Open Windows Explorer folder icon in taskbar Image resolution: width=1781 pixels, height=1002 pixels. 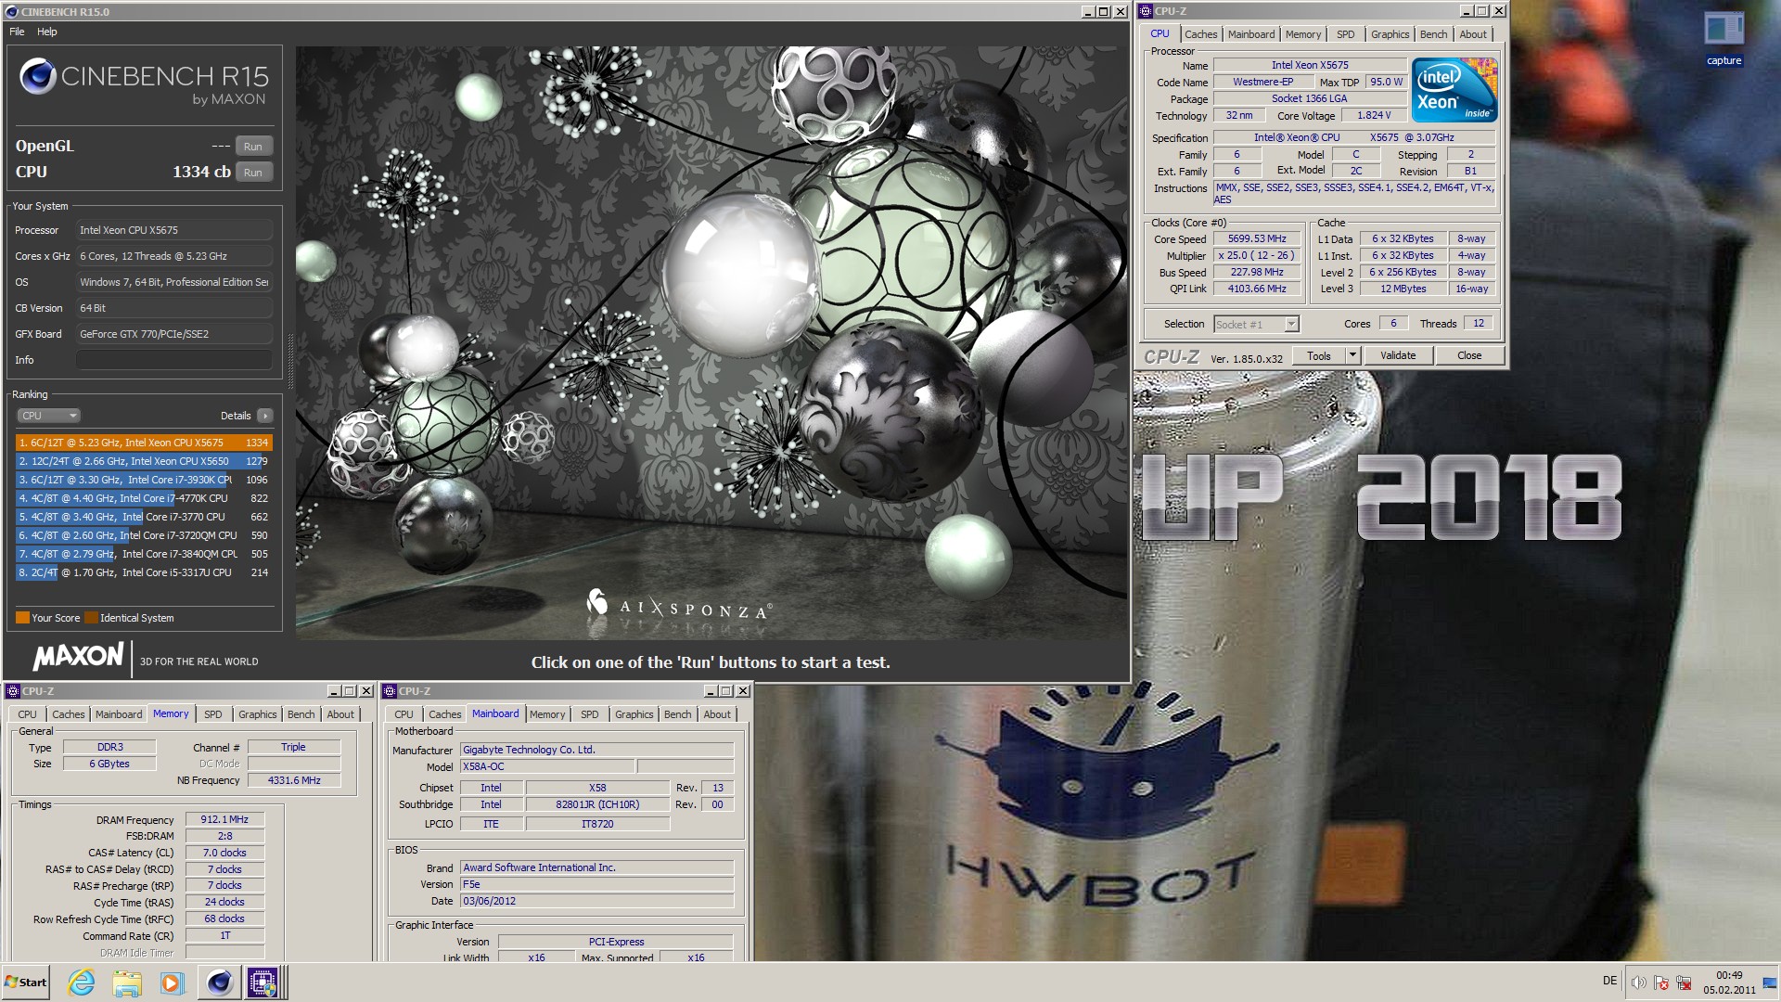tap(127, 983)
